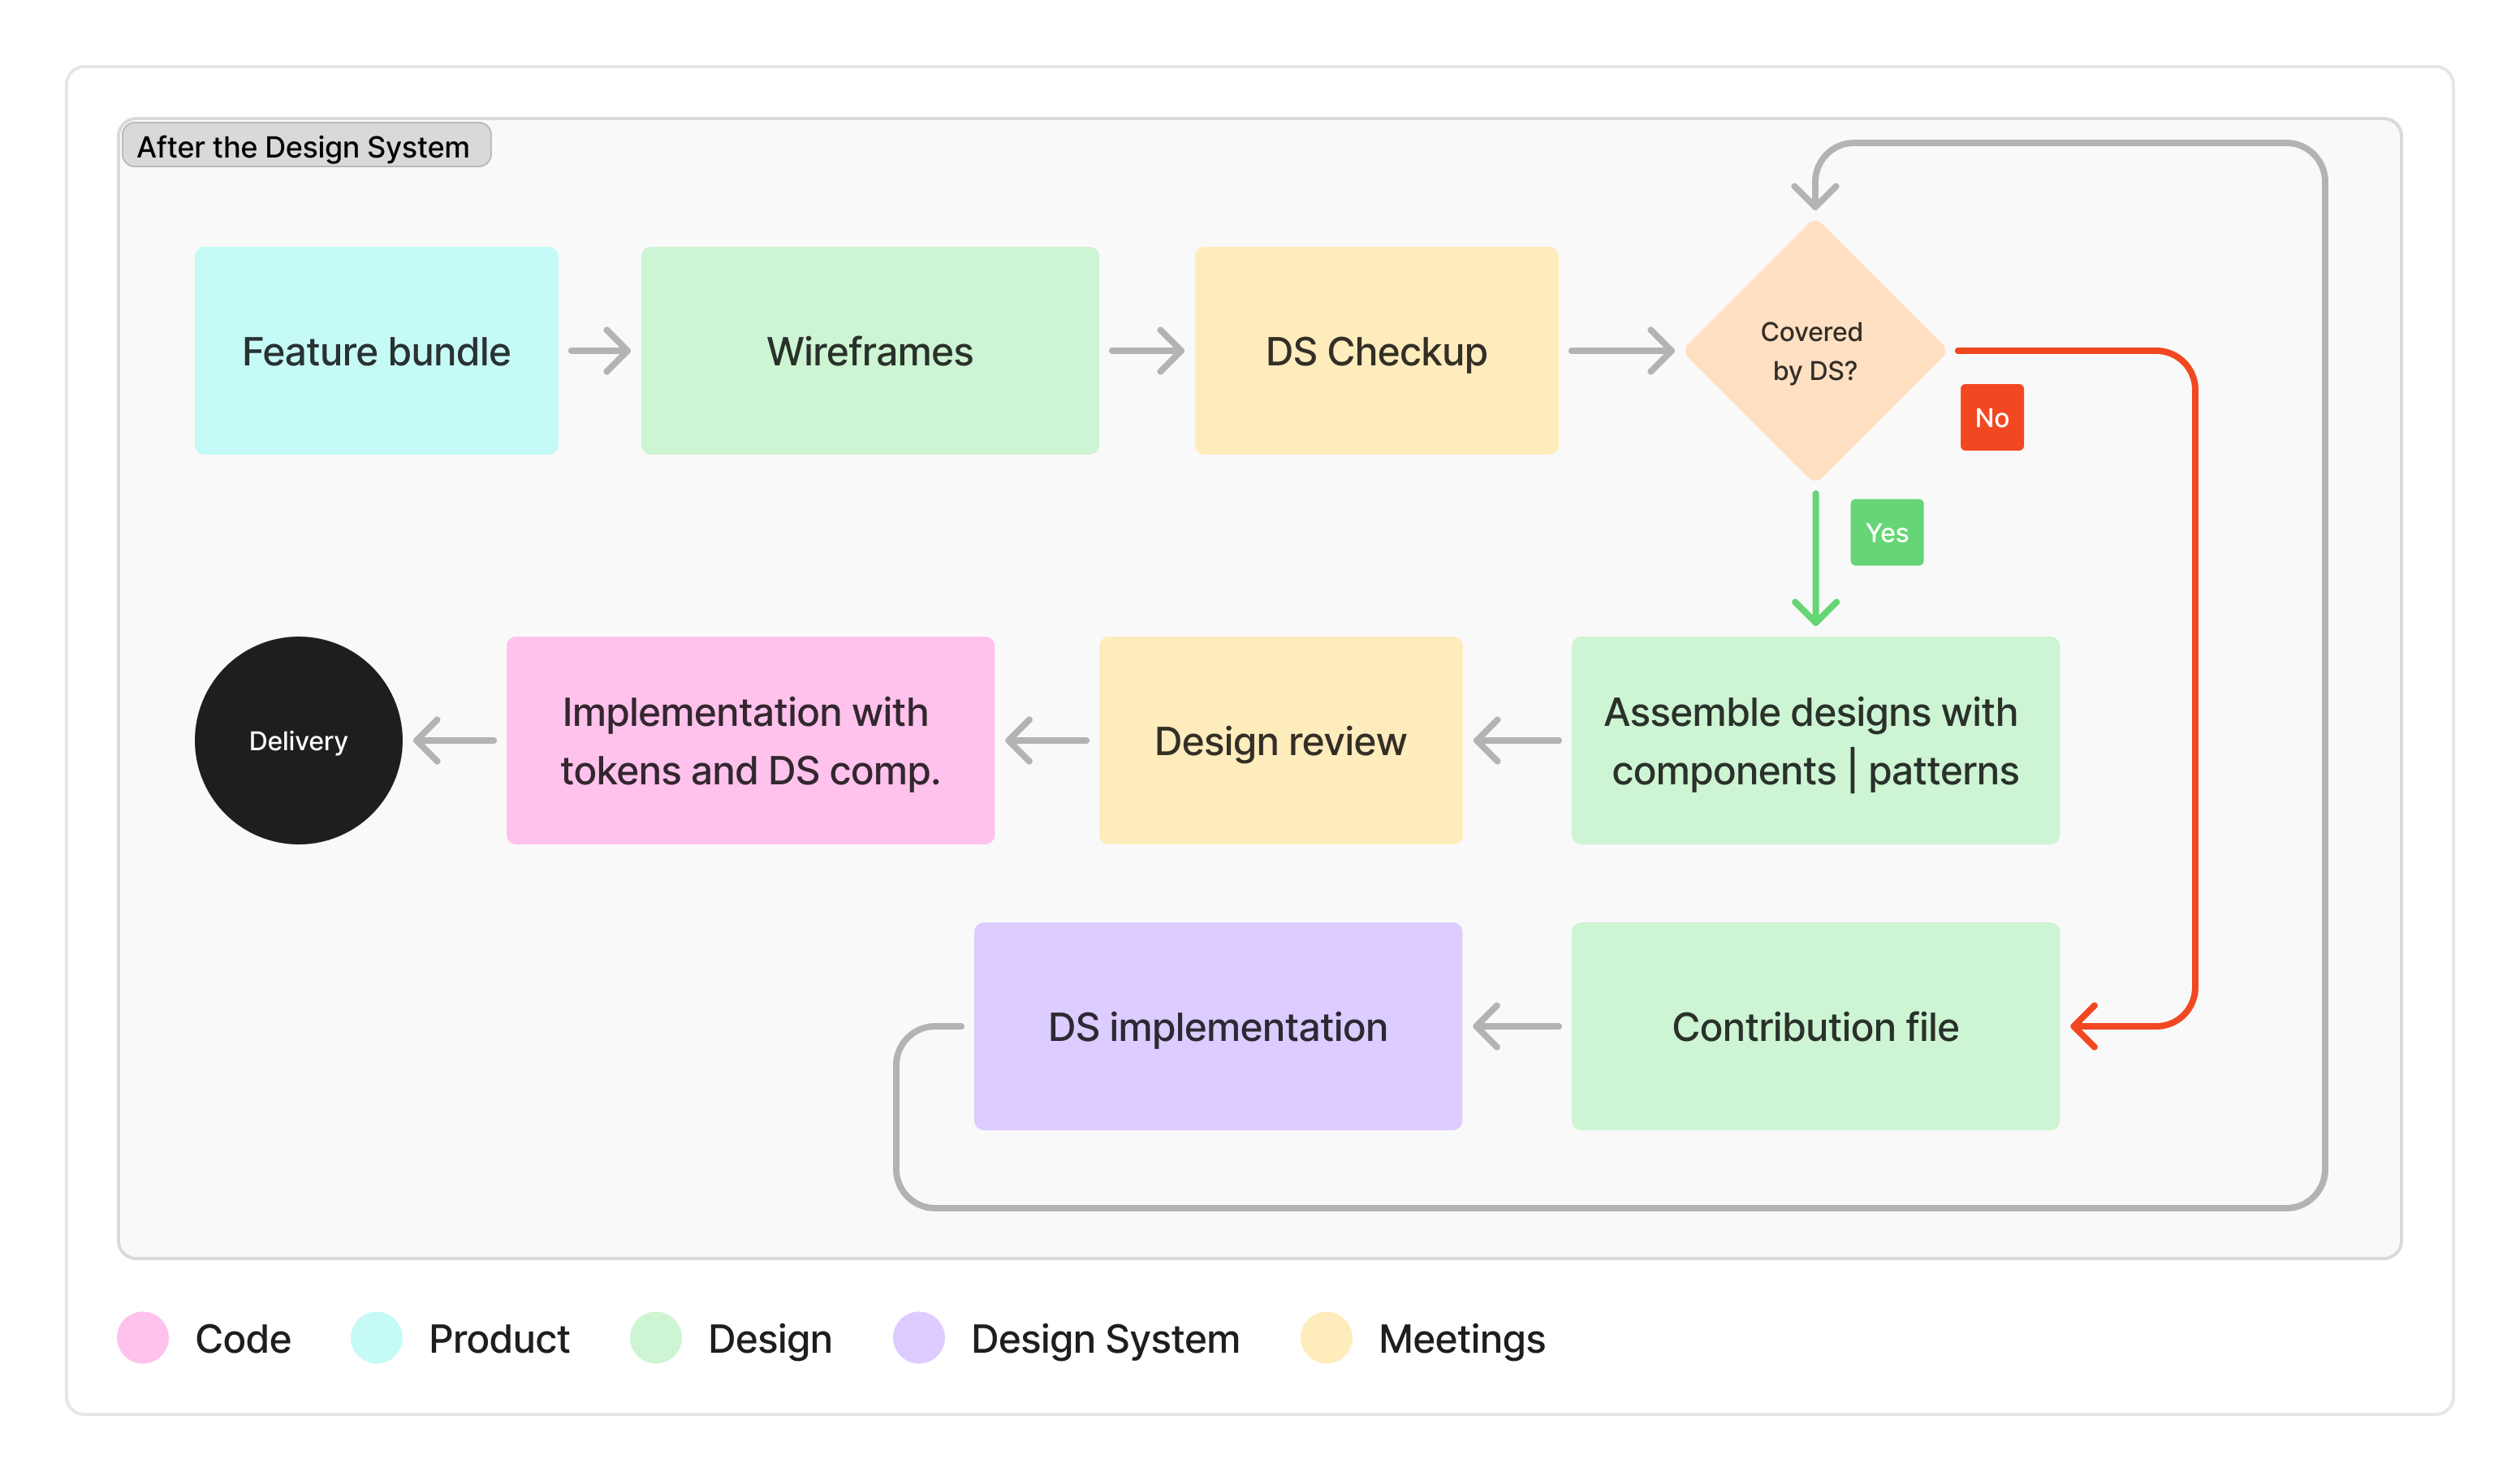Select the Wireframes step box
2520x1481 pixels.
869,351
